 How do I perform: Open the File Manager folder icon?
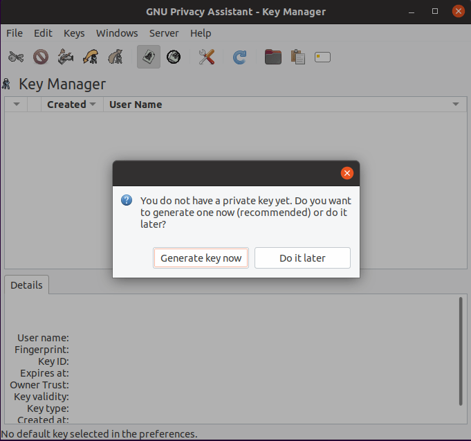coord(273,57)
